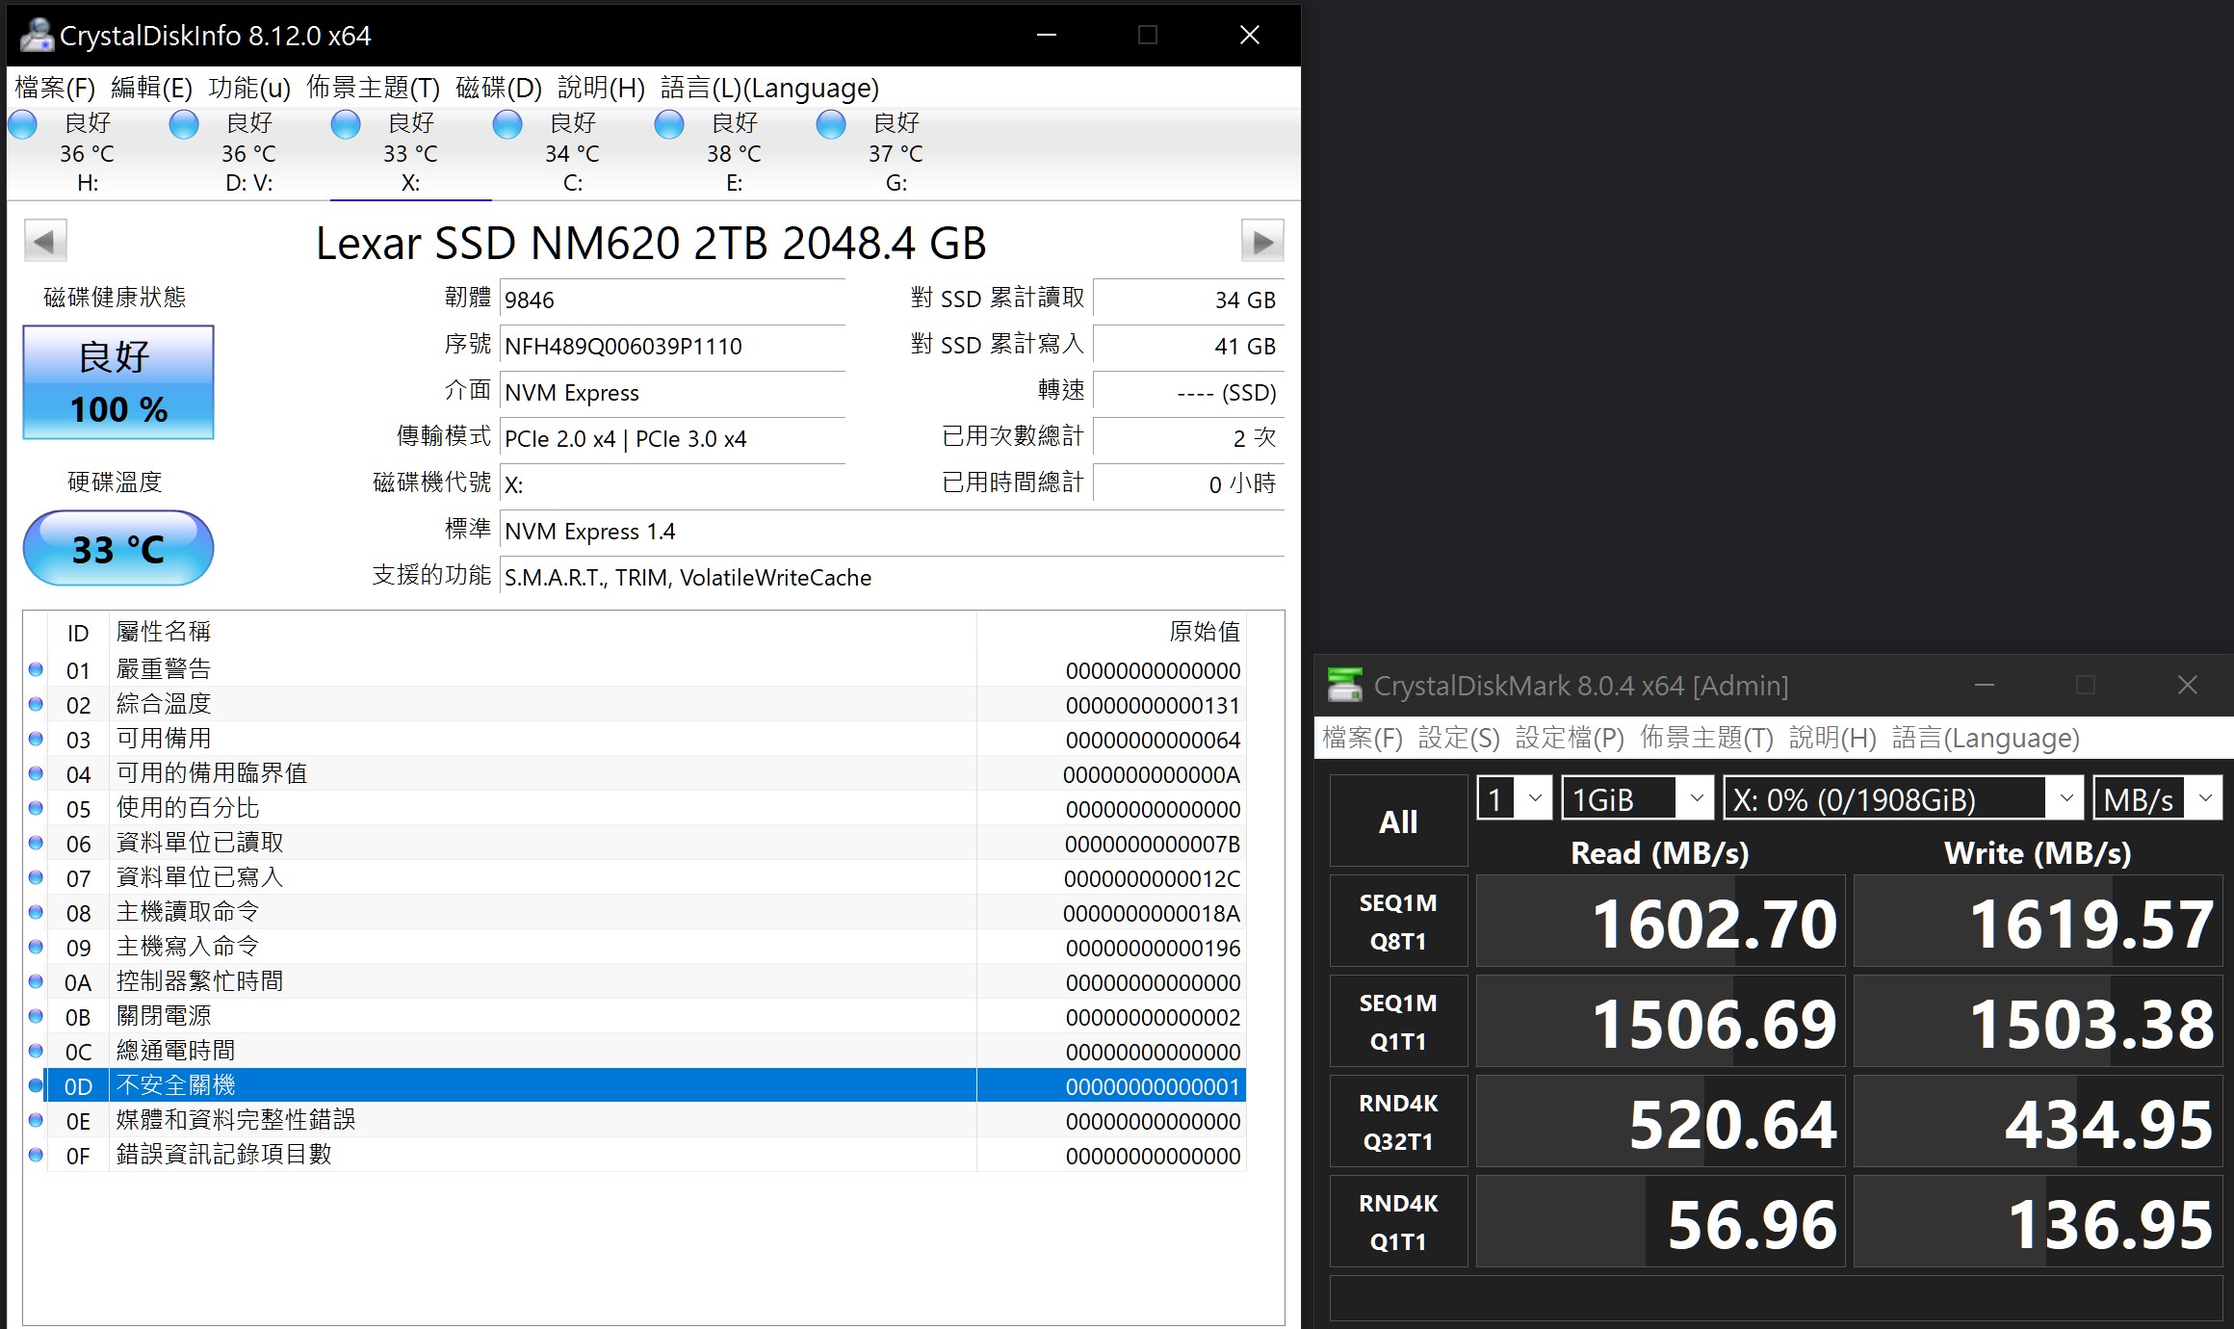
Task: Select the 資料單位已寫入 attribute row
Action: [x=645, y=877]
